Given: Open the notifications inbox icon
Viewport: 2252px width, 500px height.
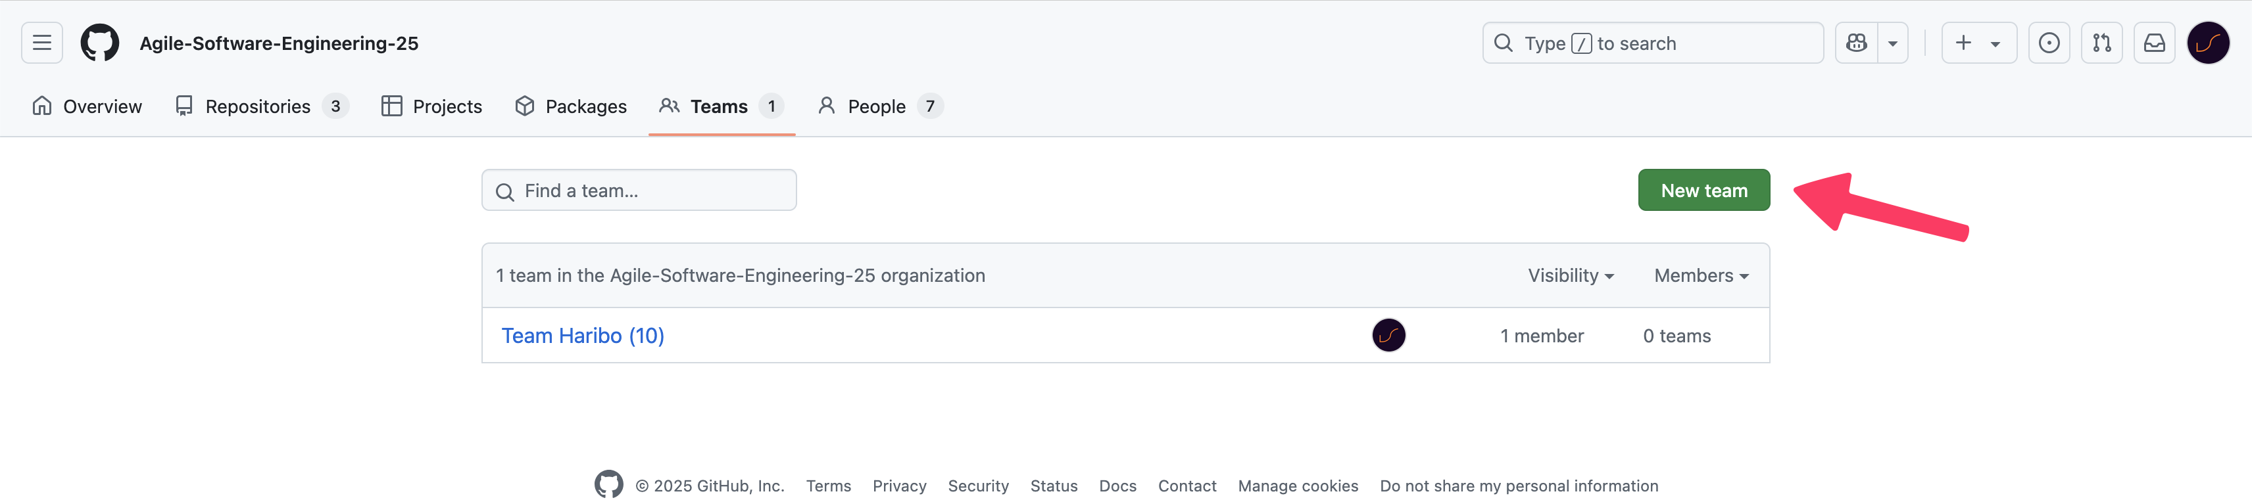Looking at the screenshot, I should point(2154,43).
